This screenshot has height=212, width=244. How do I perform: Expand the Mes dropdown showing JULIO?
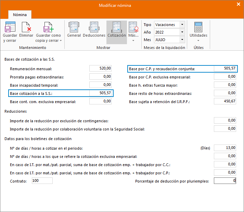182,40
